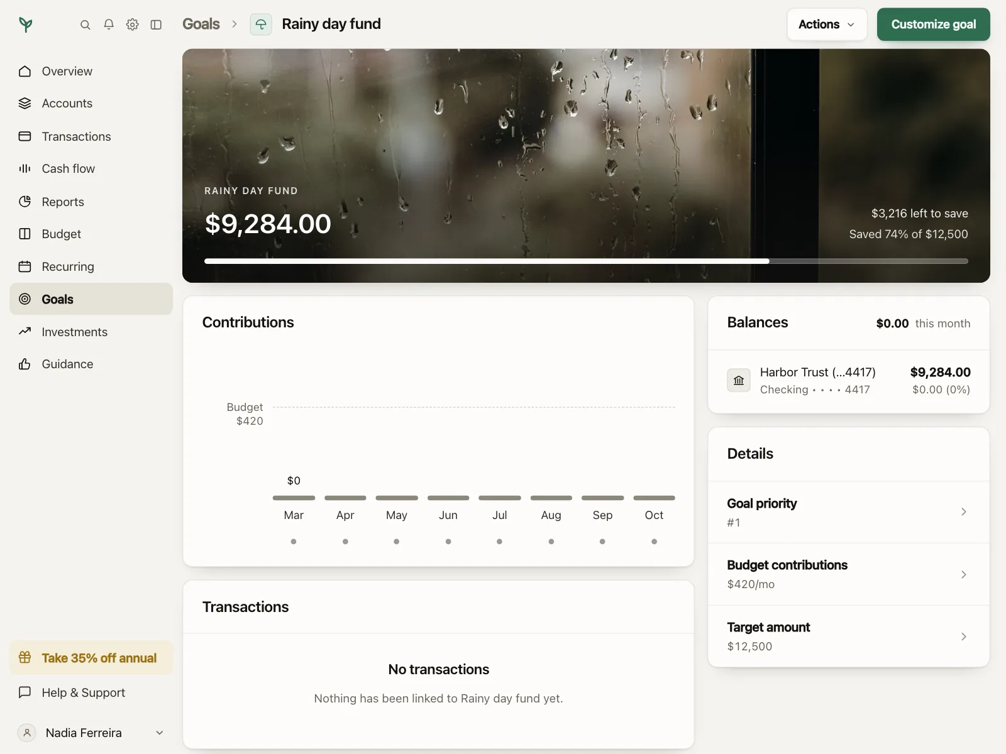Go to Overview in the sidebar
Image resolution: width=1006 pixels, height=754 pixels.
pos(91,71)
